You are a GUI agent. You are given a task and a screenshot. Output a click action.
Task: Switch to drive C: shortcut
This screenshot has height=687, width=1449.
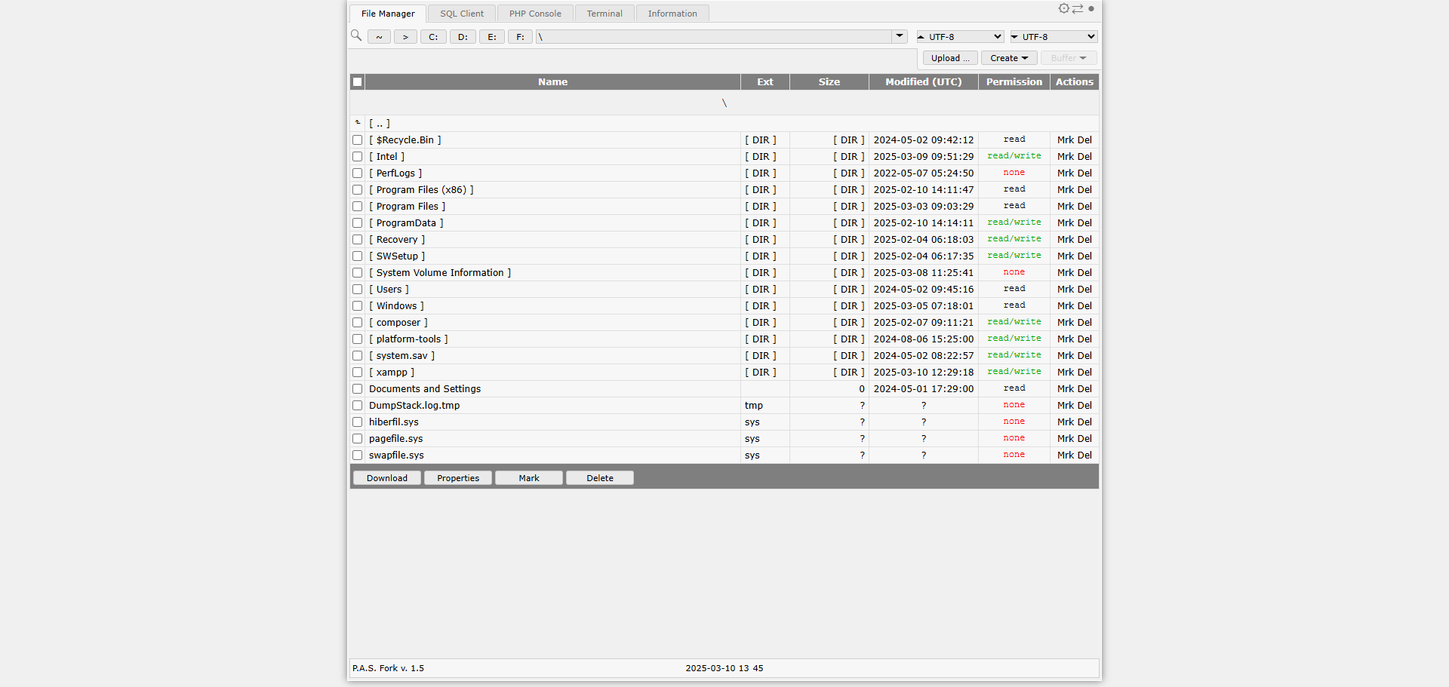point(432,36)
